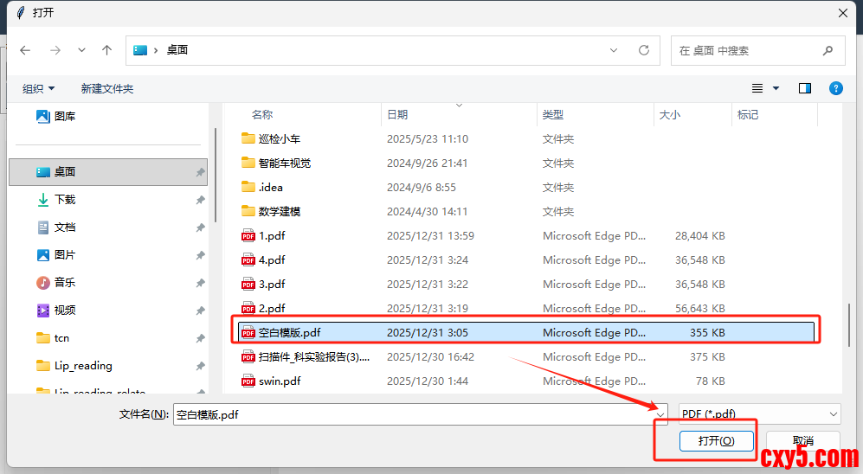Refresh the current folder

(643, 50)
